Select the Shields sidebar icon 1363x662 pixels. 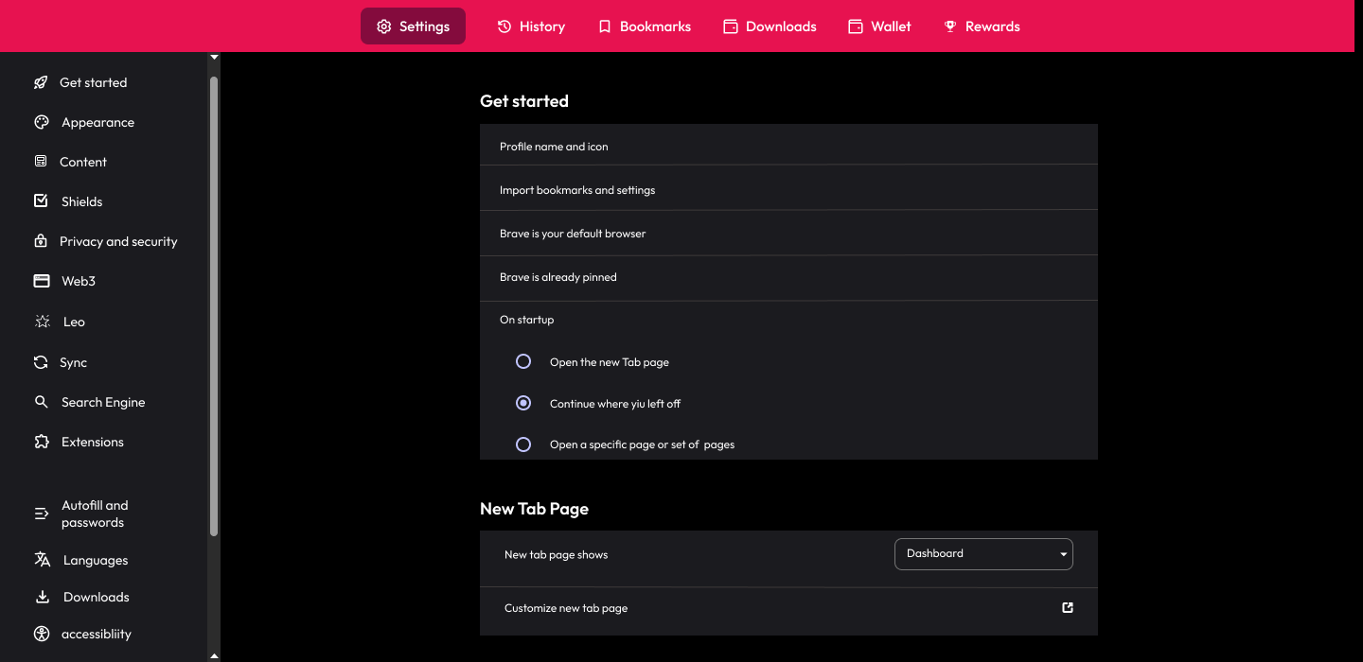(42, 200)
